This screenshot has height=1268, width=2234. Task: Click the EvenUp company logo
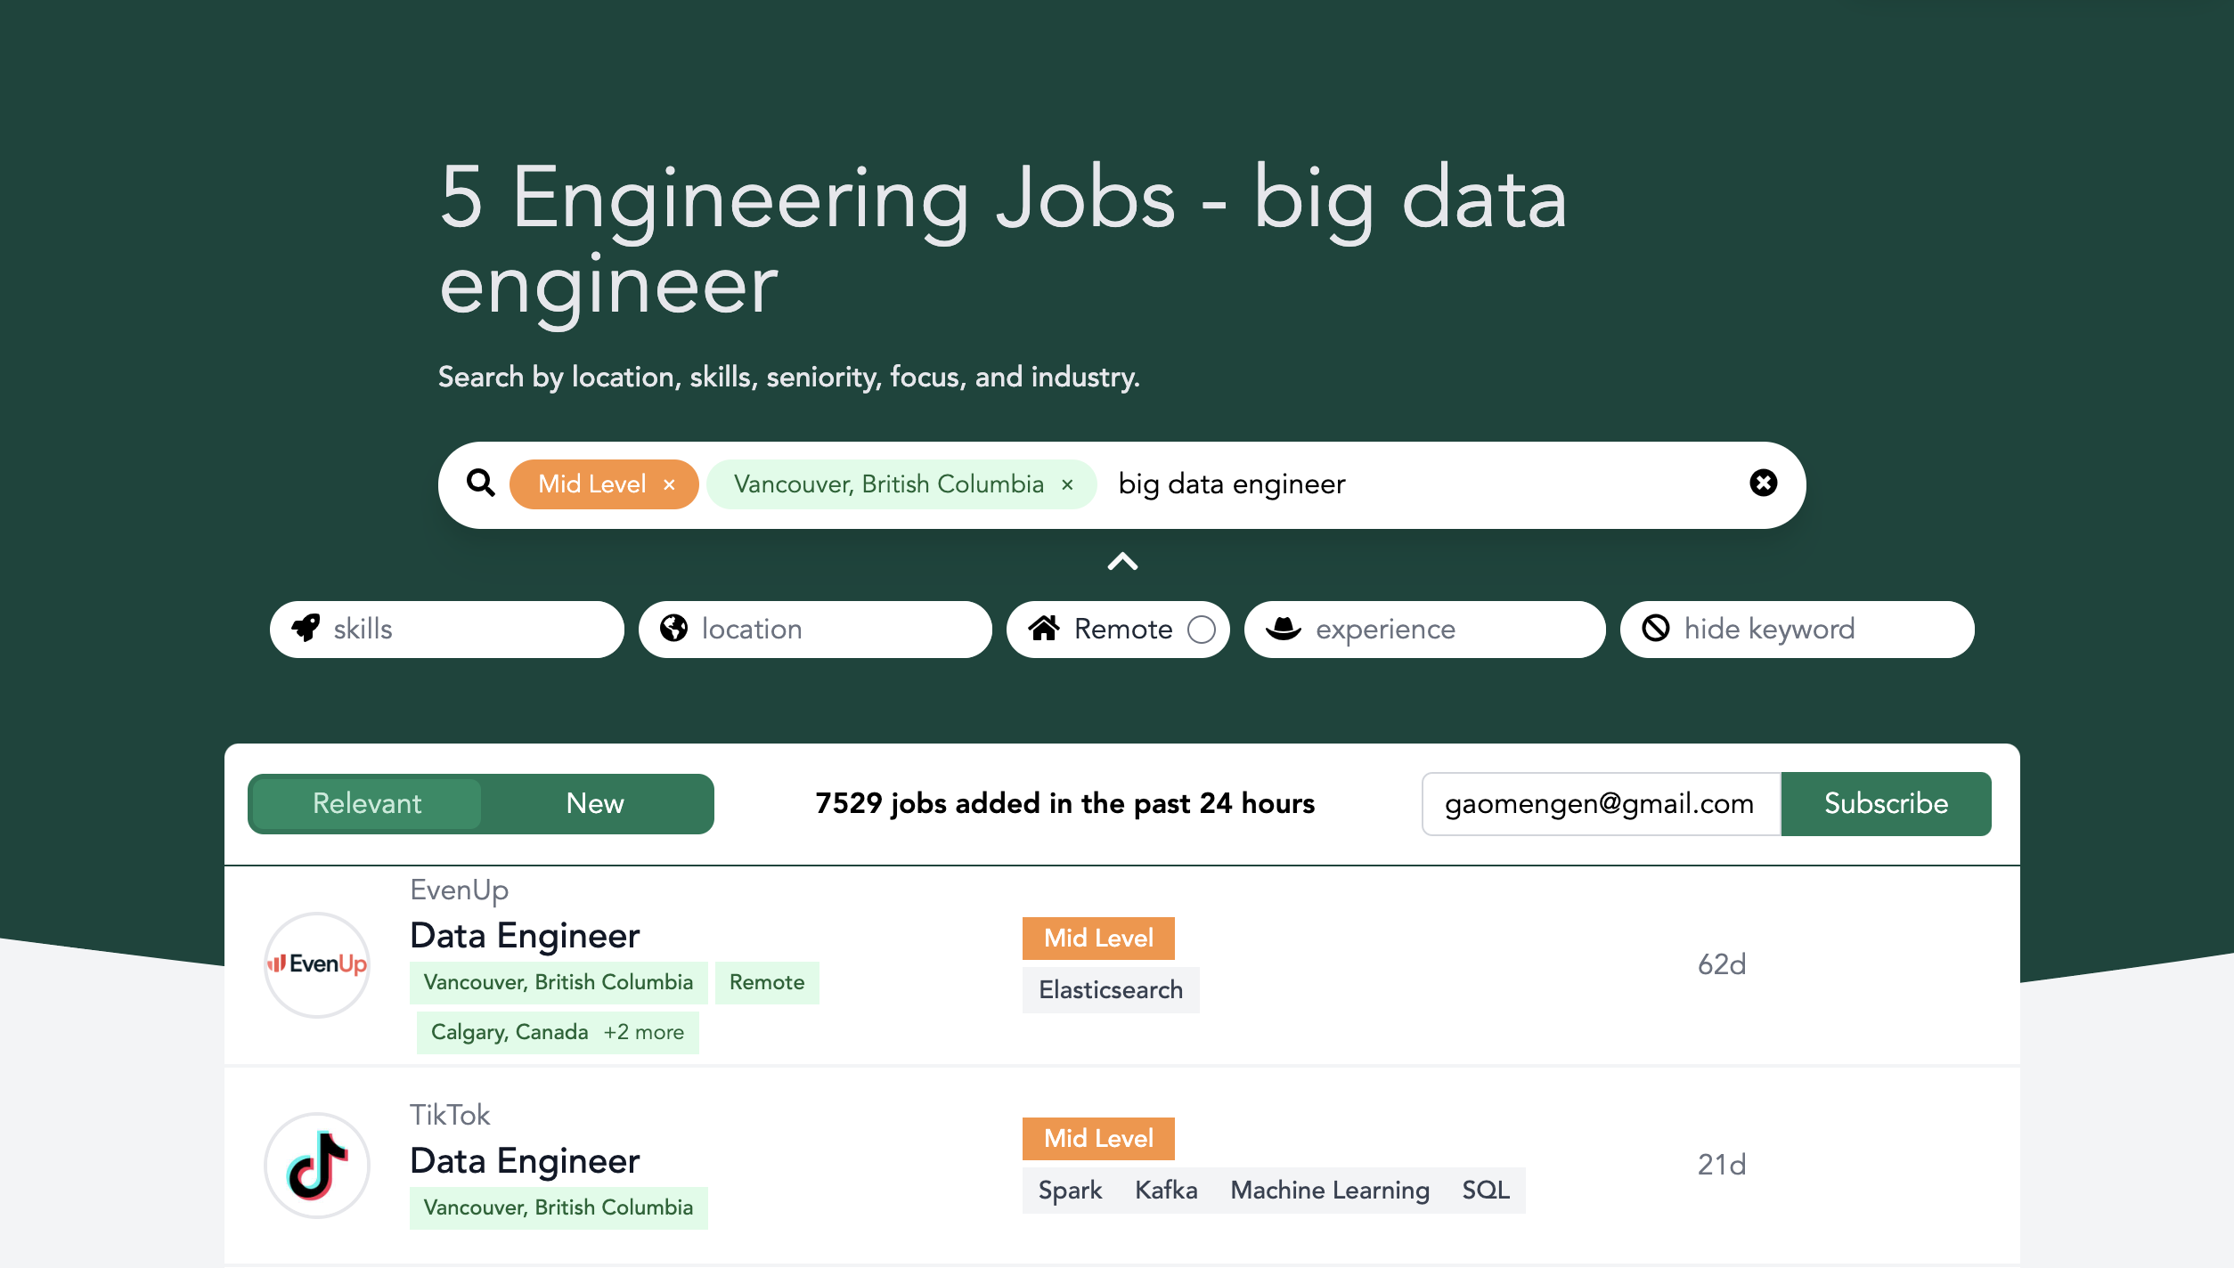coord(316,964)
